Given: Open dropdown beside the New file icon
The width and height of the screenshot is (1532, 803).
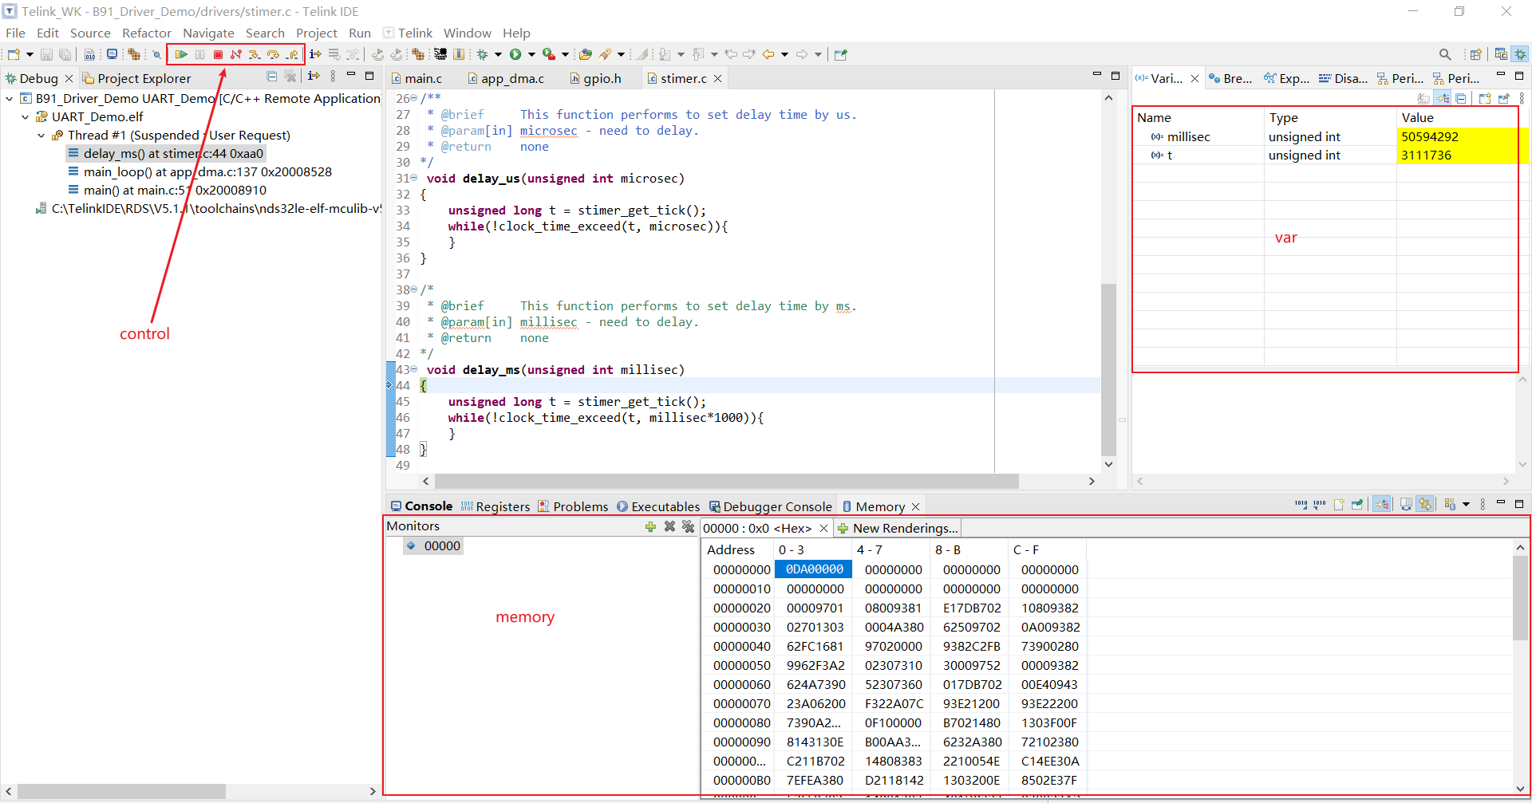Looking at the screenshot, I should tap(30, 54).
